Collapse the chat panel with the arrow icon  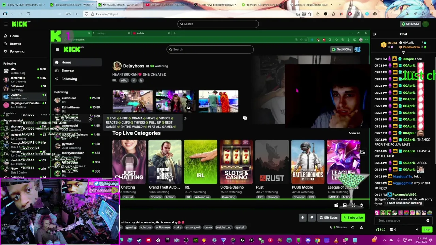click(x=374, y=34)
